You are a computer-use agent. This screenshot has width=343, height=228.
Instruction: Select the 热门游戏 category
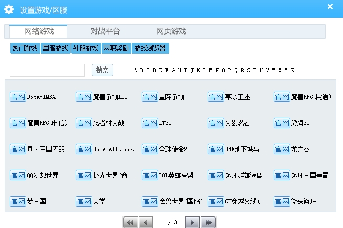[25, 48]
